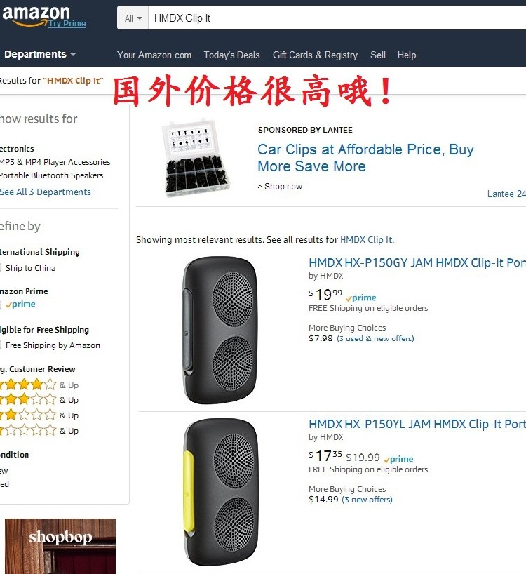Filter by three stars & up rating
Screen dimensions: 526x574
(x=28, y=400)
